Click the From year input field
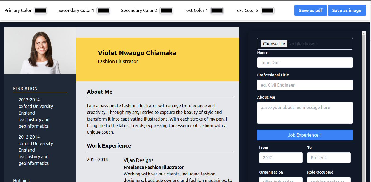This screenshot has width=371, height=182. (281, 158)
